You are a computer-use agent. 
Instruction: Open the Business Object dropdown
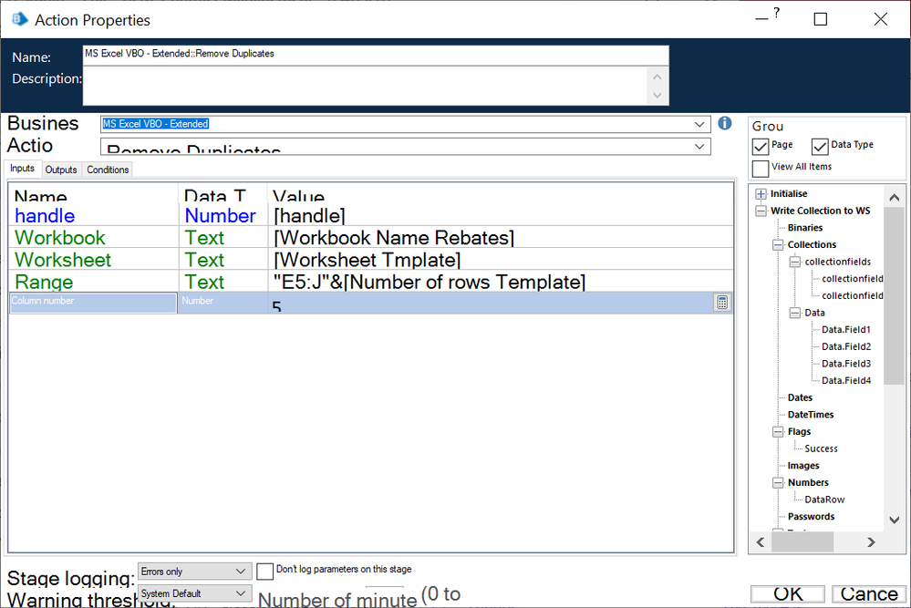(699, 124)
